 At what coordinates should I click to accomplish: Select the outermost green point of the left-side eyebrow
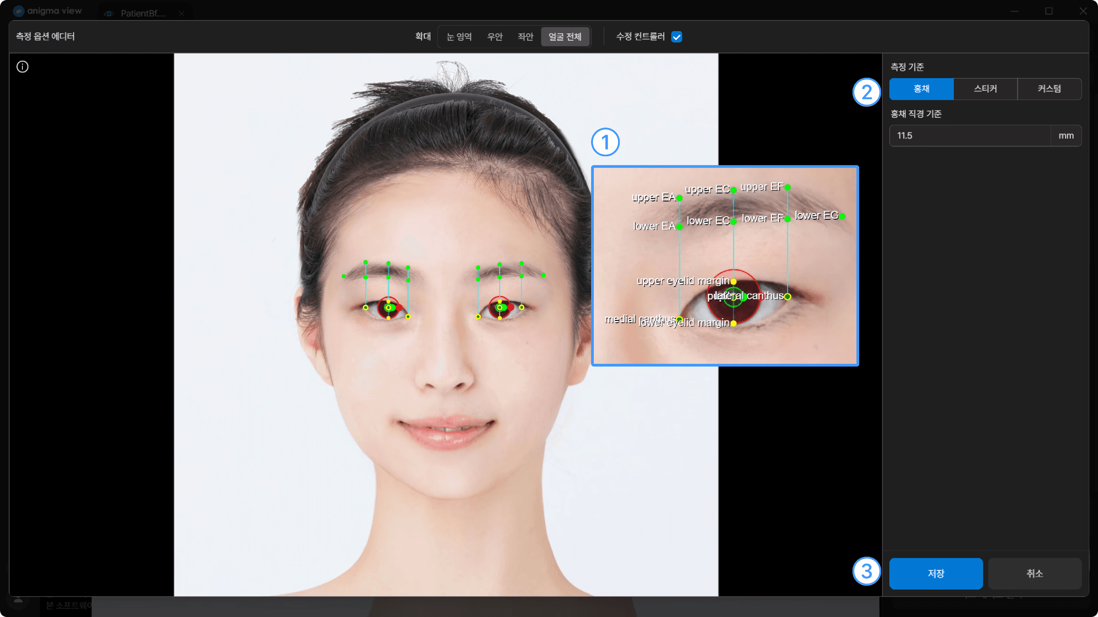[344, 276]
